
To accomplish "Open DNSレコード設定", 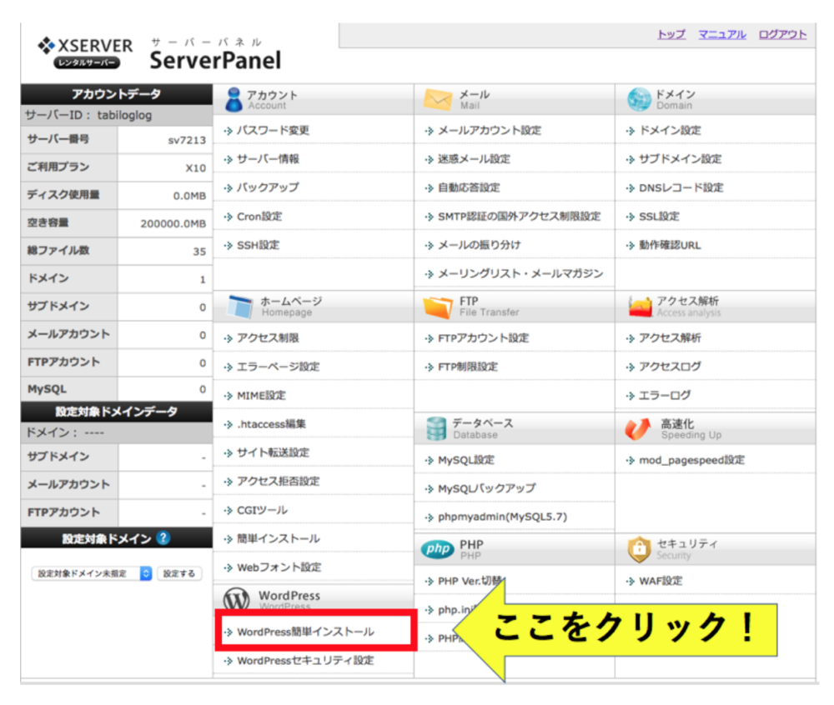I will 681,187.
